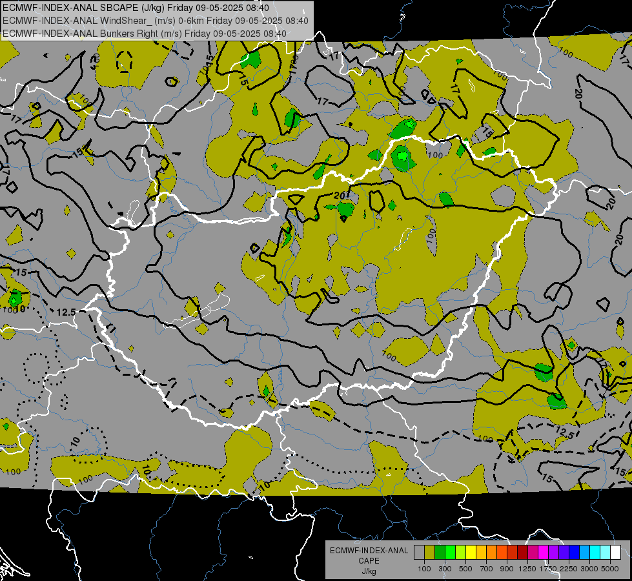The width and height of the screenshot is (632, 581).
Task: Select the dark red legend swatch
Action: point(523,553)
